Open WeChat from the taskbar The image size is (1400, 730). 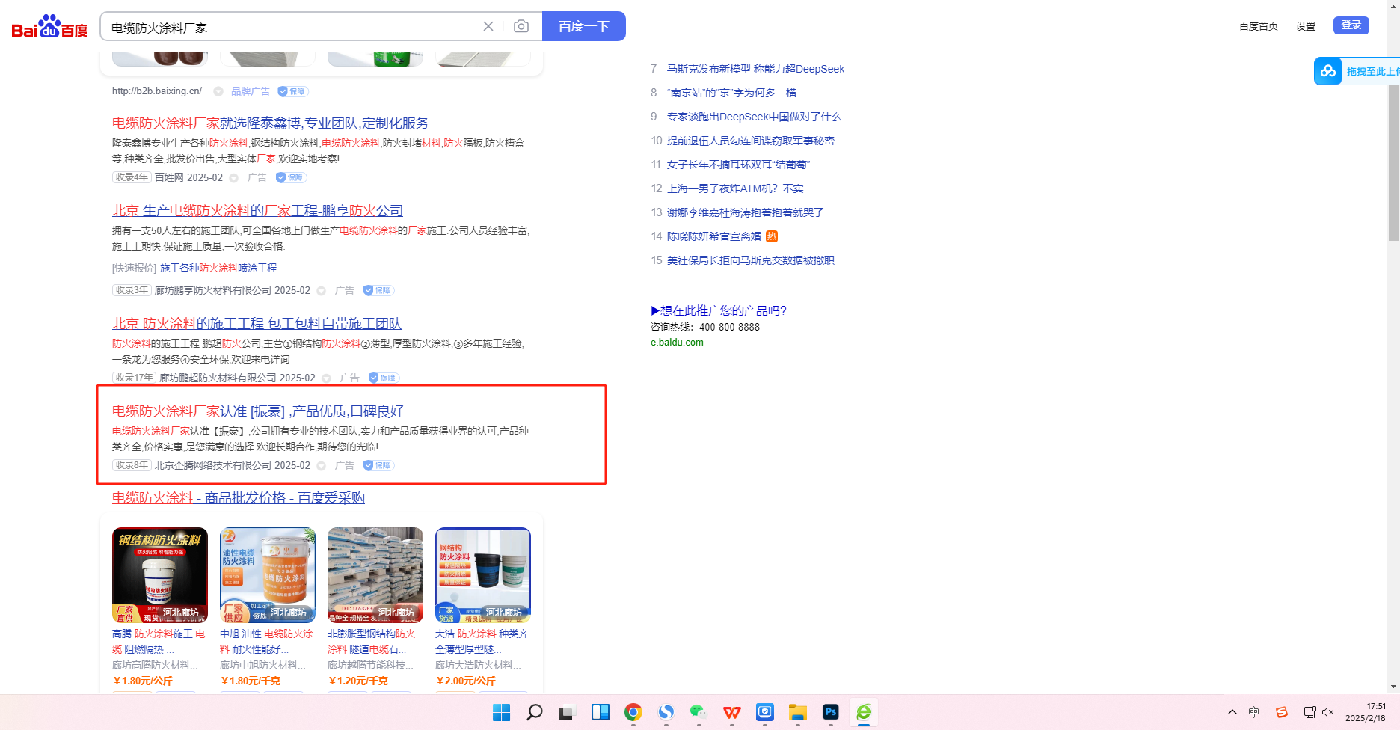pyautogui.click(x=699, y=712)
